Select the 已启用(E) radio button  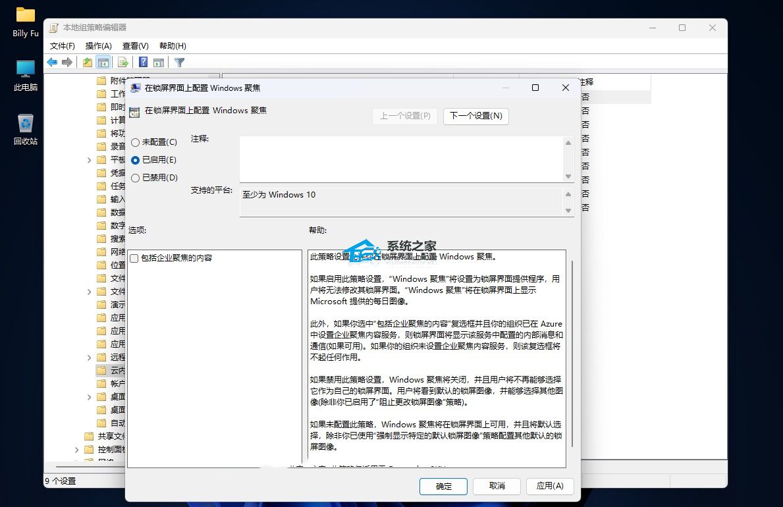135,161
